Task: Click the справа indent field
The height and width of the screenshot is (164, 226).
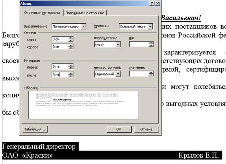Action: point(60,47)
